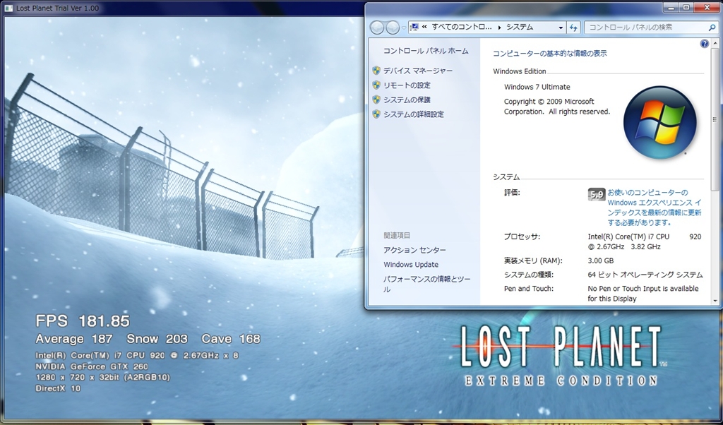Screen dimensions: 723x425
Task: Click the search magnifier icon
Action: [712, 28]
